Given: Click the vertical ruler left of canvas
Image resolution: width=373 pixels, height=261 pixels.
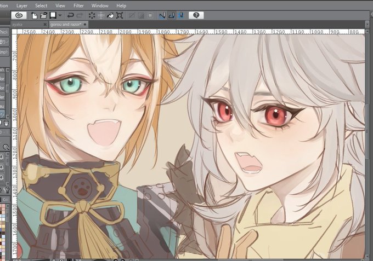Looking at the screenshot, I should point(14,146).
